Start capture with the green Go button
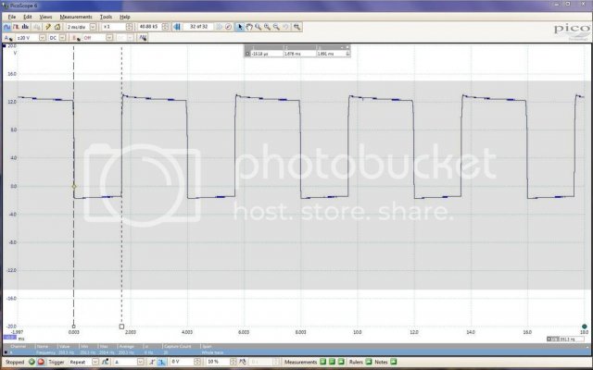The image size is (593, 370). point(32,362)
